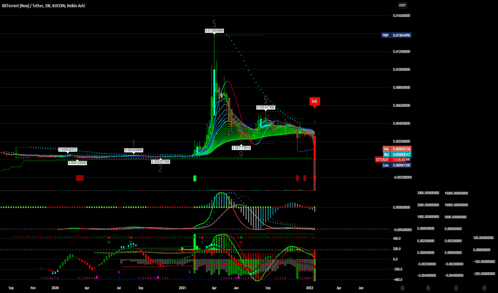Click the bright green marker below early 2021
This screenshot has height=293, width=498.
tap(194, 178)
